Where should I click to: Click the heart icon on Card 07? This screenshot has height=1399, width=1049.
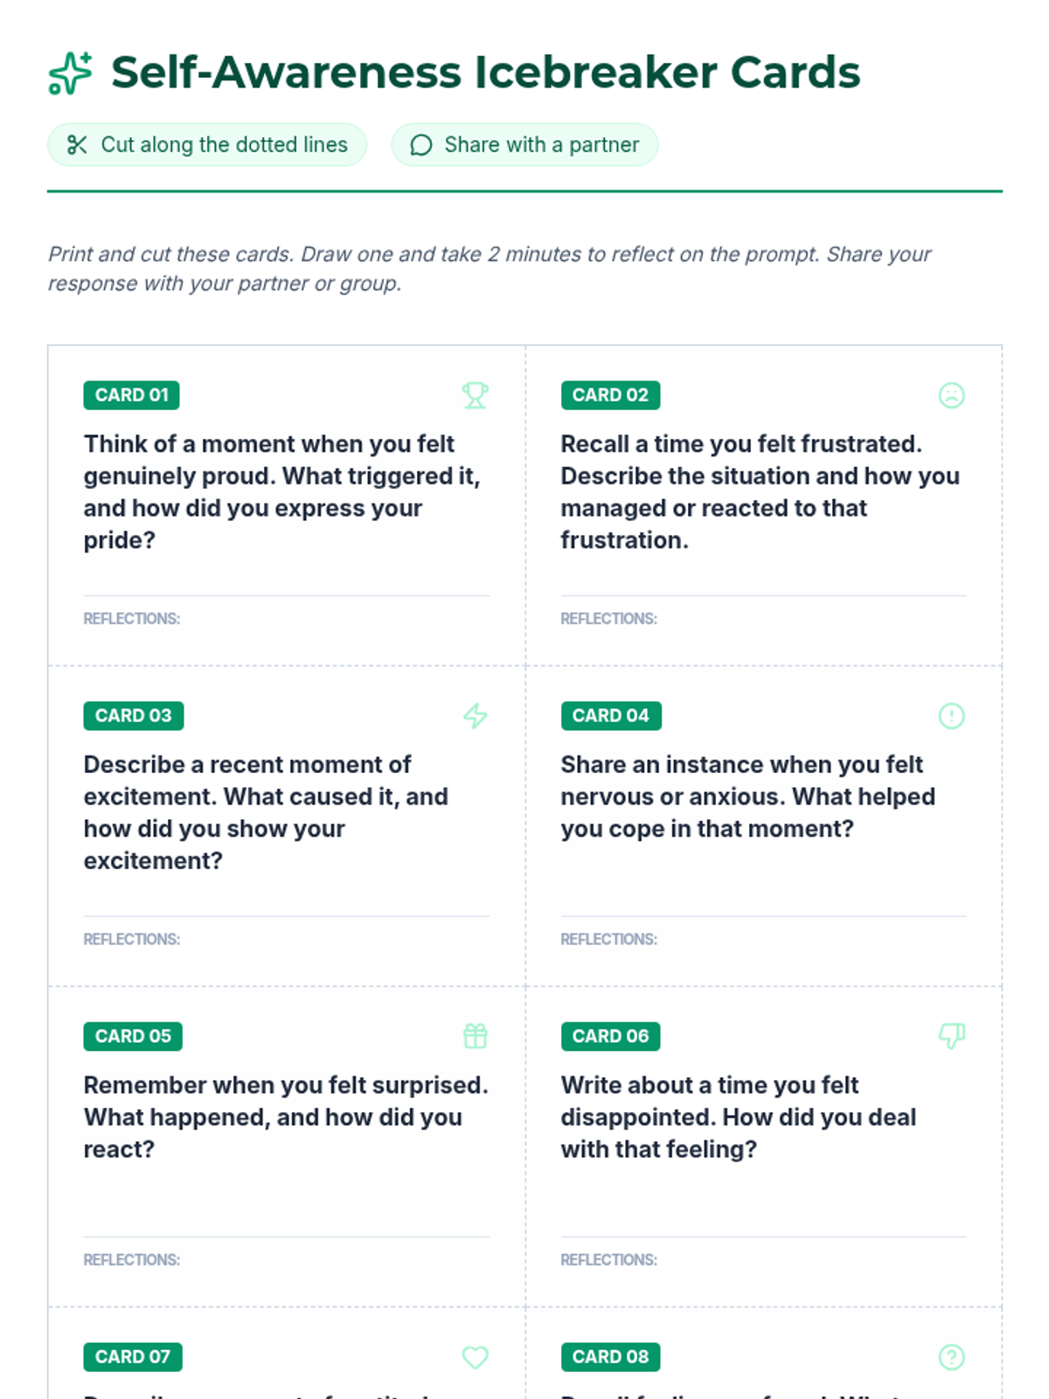click(x=475, y=1357)
